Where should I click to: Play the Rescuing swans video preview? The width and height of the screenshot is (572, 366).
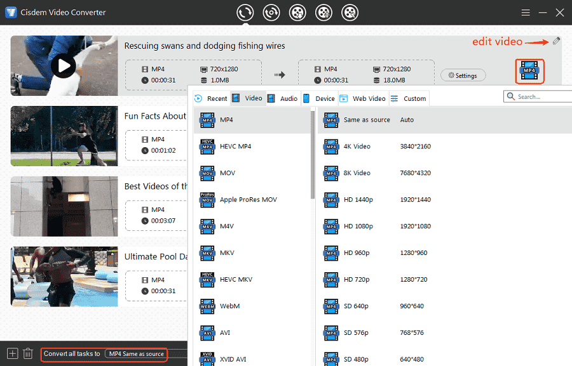pos(64,66)
